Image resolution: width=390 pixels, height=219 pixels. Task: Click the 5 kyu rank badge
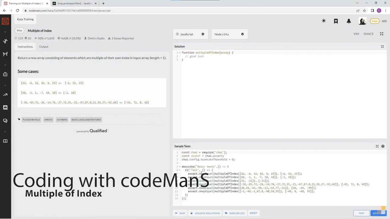(x=374, y=21)
